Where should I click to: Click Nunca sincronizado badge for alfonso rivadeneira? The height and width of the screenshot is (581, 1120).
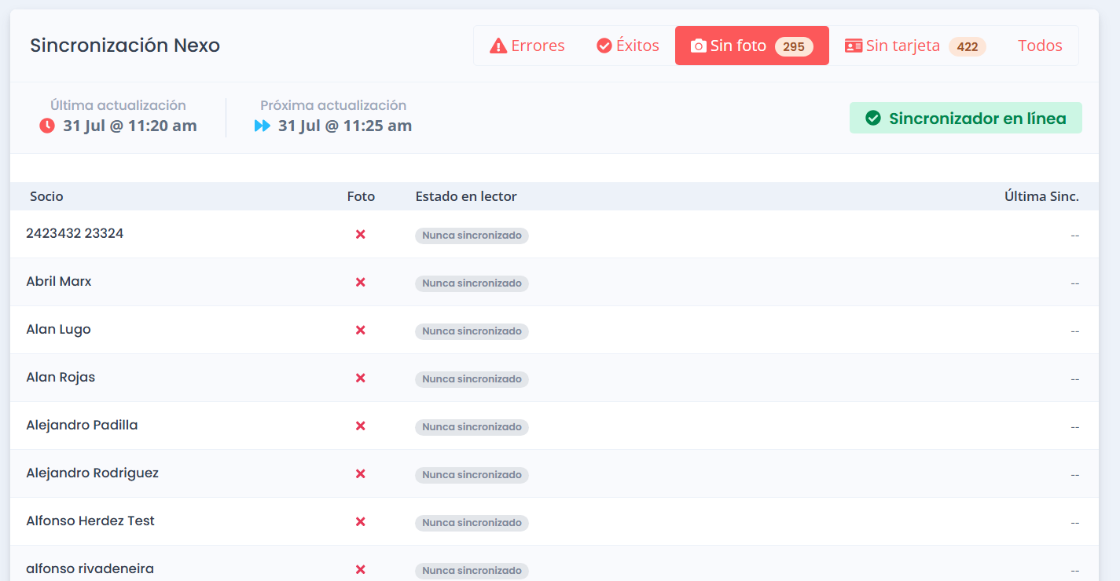click(472, 571)
